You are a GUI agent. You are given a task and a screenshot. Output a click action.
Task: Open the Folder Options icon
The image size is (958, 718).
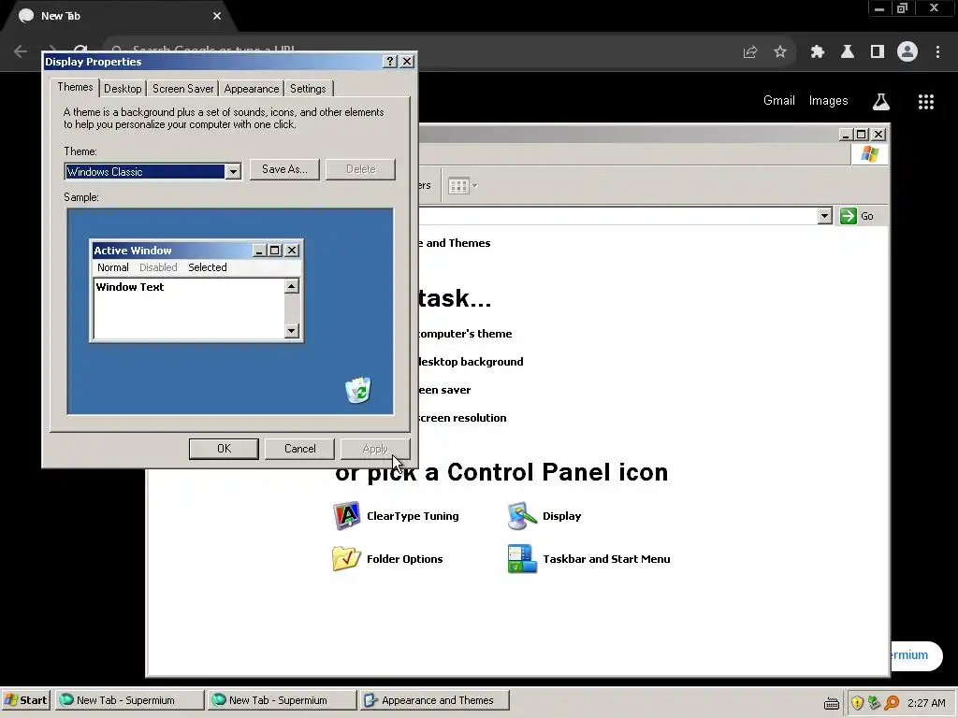pos(346,559)
